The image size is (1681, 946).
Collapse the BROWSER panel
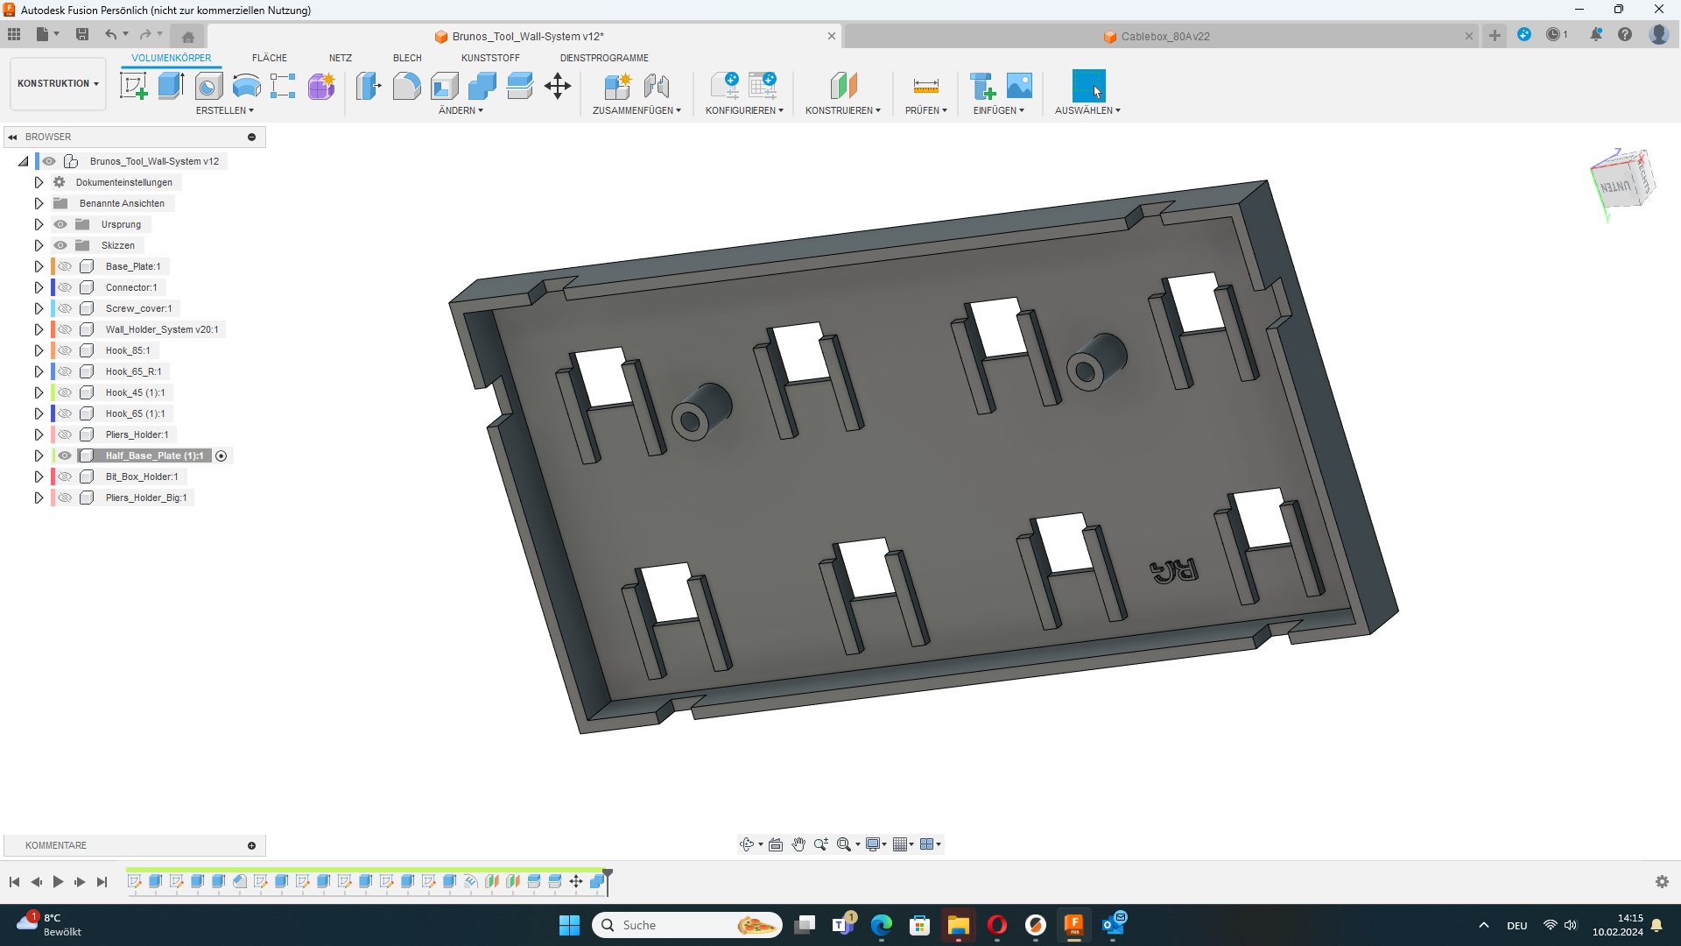pos(12,137)
